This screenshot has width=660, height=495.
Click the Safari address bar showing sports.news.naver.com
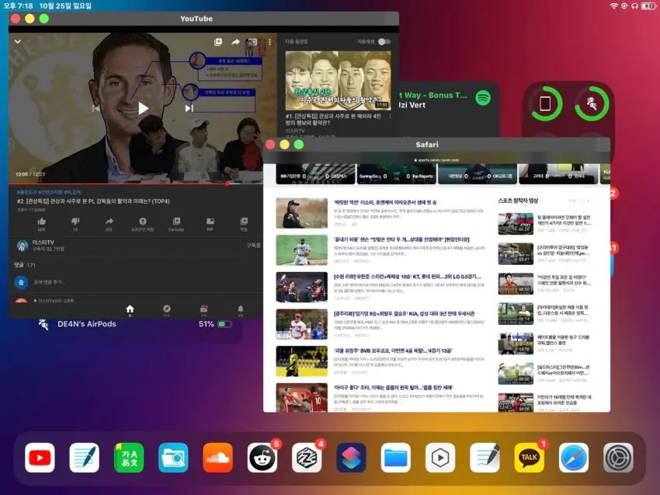point(436,160)
